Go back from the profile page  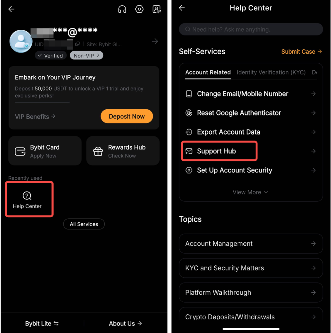tap(11, 9)
